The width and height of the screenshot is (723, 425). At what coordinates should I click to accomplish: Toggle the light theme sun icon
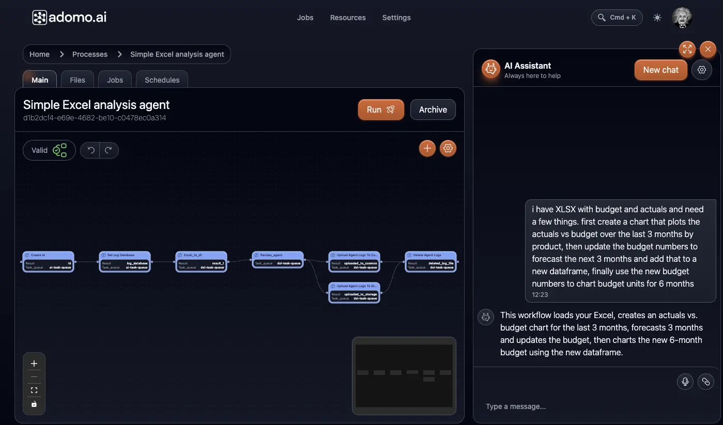point(657,17)
